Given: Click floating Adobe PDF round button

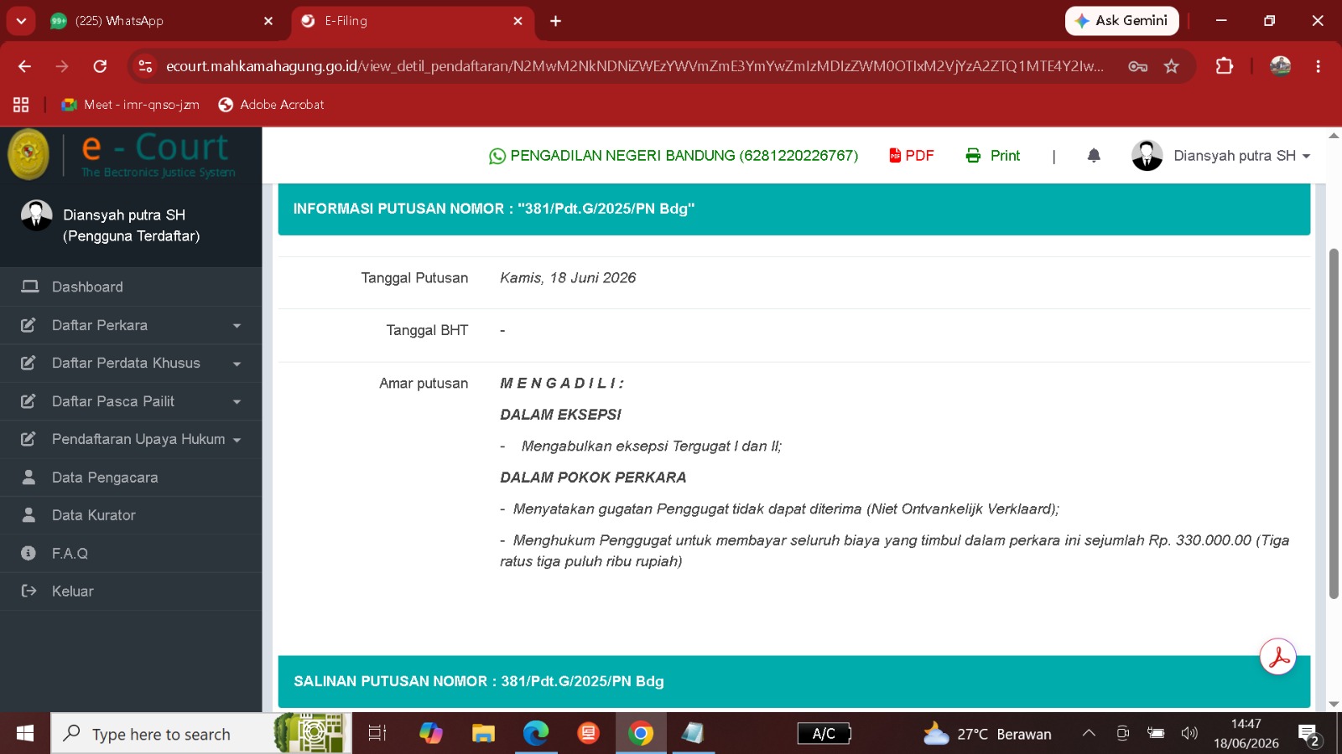Looking at the screenshot, I should pyautogui.click(x=1278, y=657).
